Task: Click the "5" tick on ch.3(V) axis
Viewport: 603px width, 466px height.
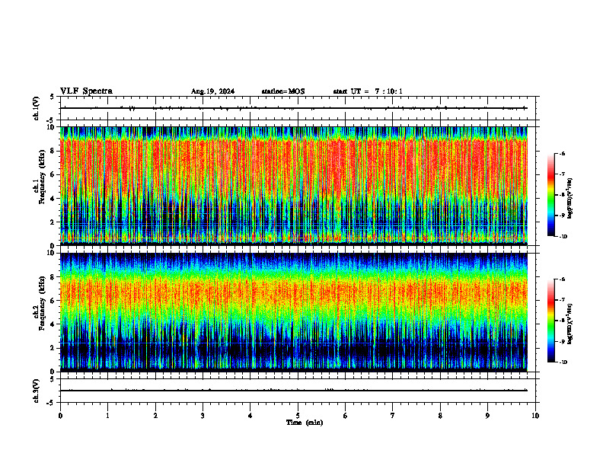Action: tap(53, 379)
